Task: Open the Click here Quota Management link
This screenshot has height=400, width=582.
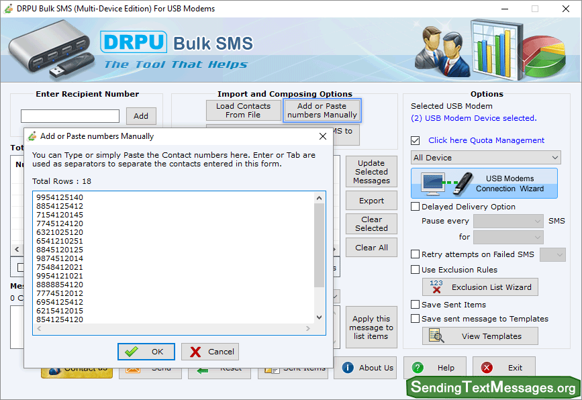Action: [486, 140]
